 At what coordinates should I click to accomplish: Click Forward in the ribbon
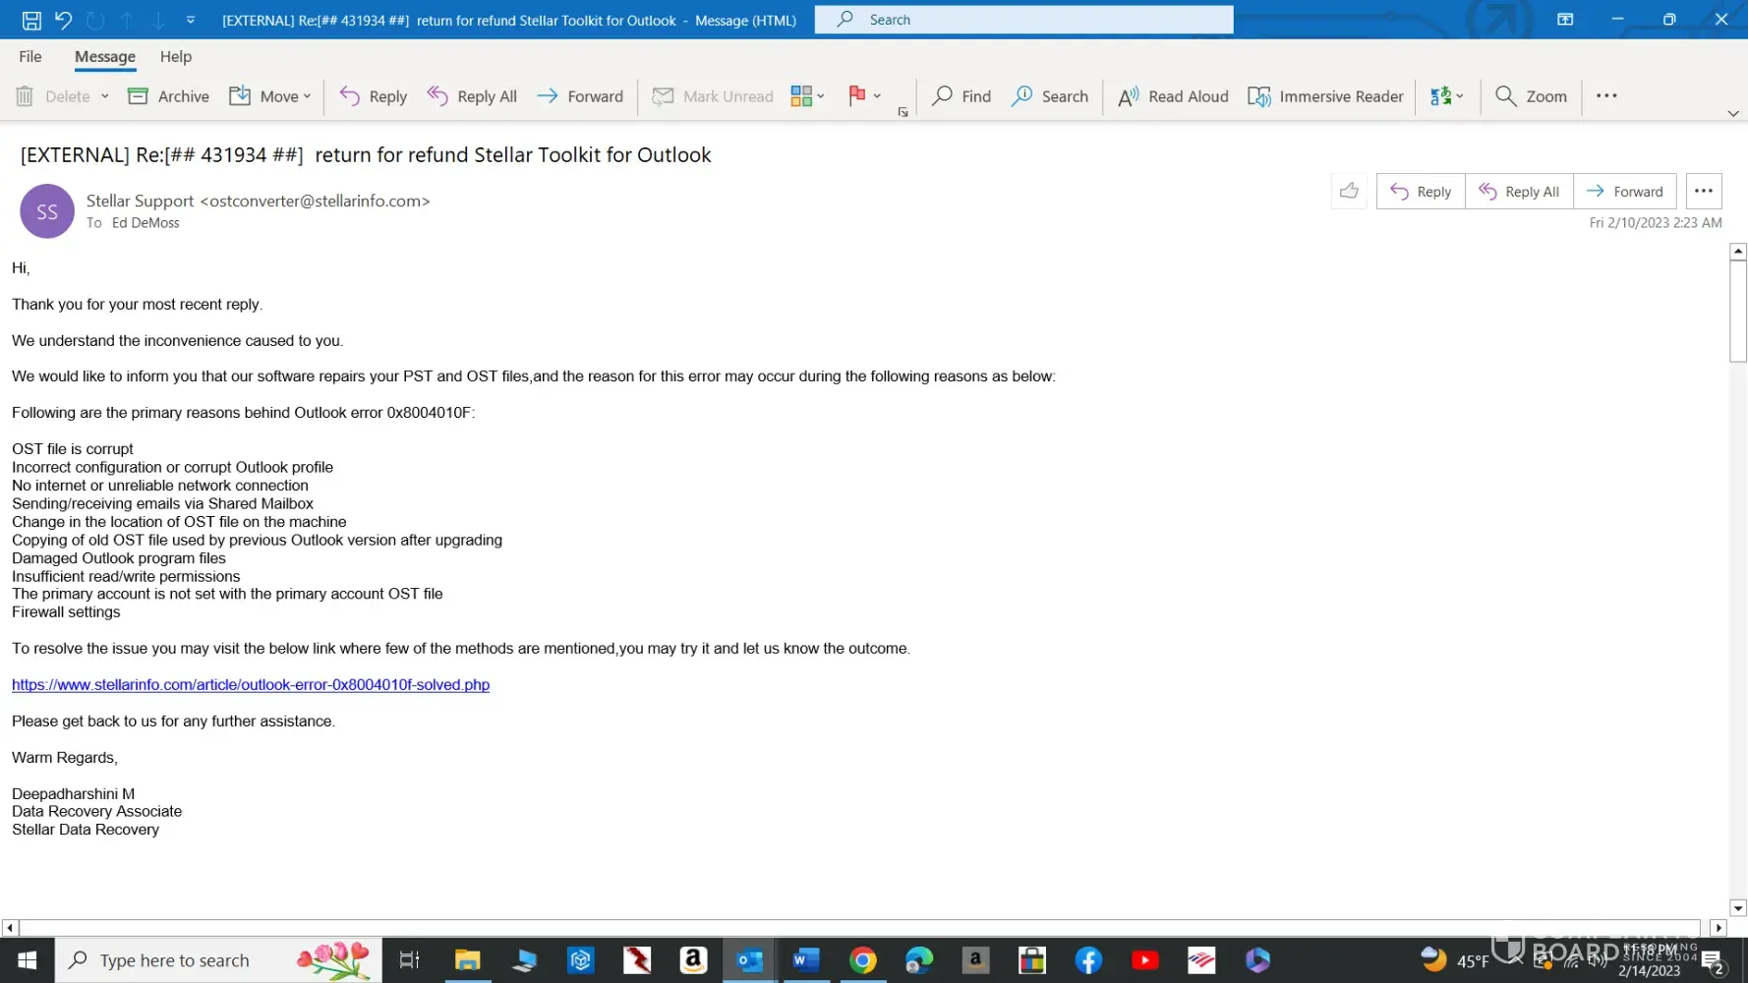pos(580,96)
